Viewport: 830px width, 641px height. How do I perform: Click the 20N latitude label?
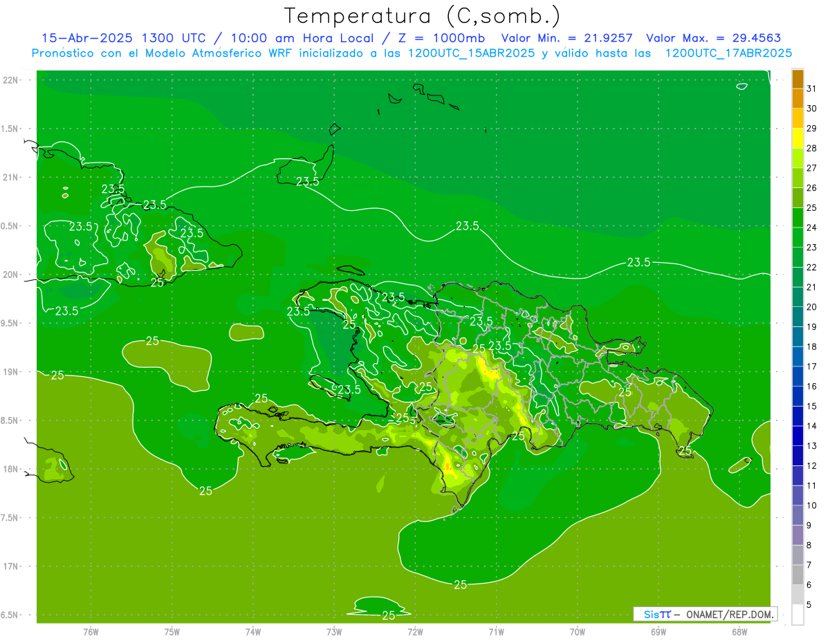(x=11, y=275)
